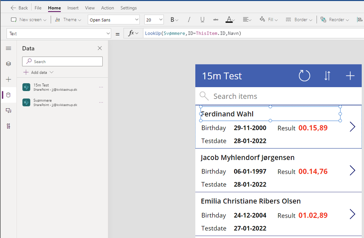Open the font size 20 dropdown

[x=154, y=20]
